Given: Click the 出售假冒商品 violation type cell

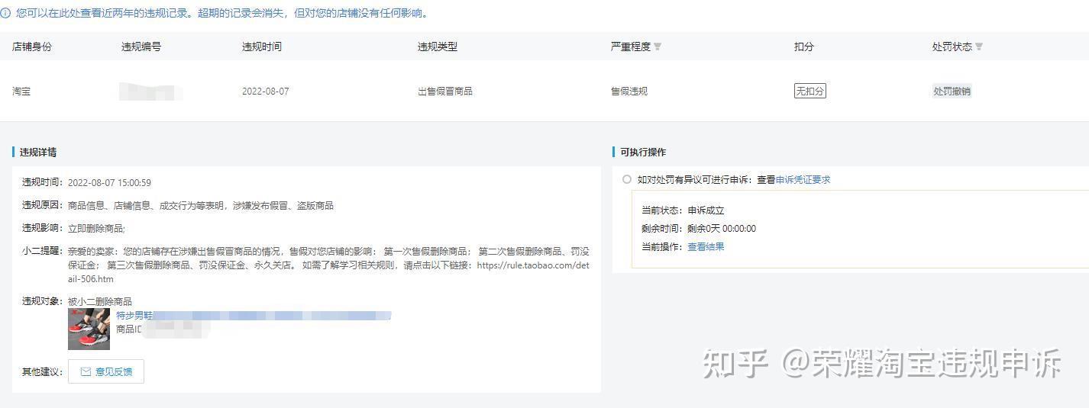Looking at the screenshot, I should (x=445, y=91).
